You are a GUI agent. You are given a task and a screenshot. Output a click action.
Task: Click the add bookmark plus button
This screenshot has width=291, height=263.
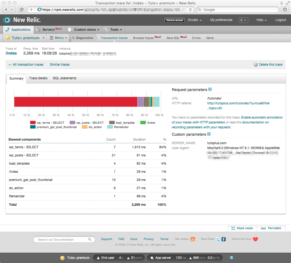point(31,10)
